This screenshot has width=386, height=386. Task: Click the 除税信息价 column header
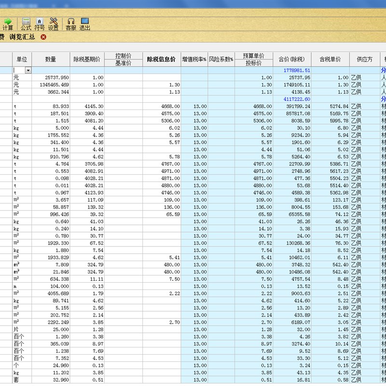pyautogui.click(x=162, y=59)
